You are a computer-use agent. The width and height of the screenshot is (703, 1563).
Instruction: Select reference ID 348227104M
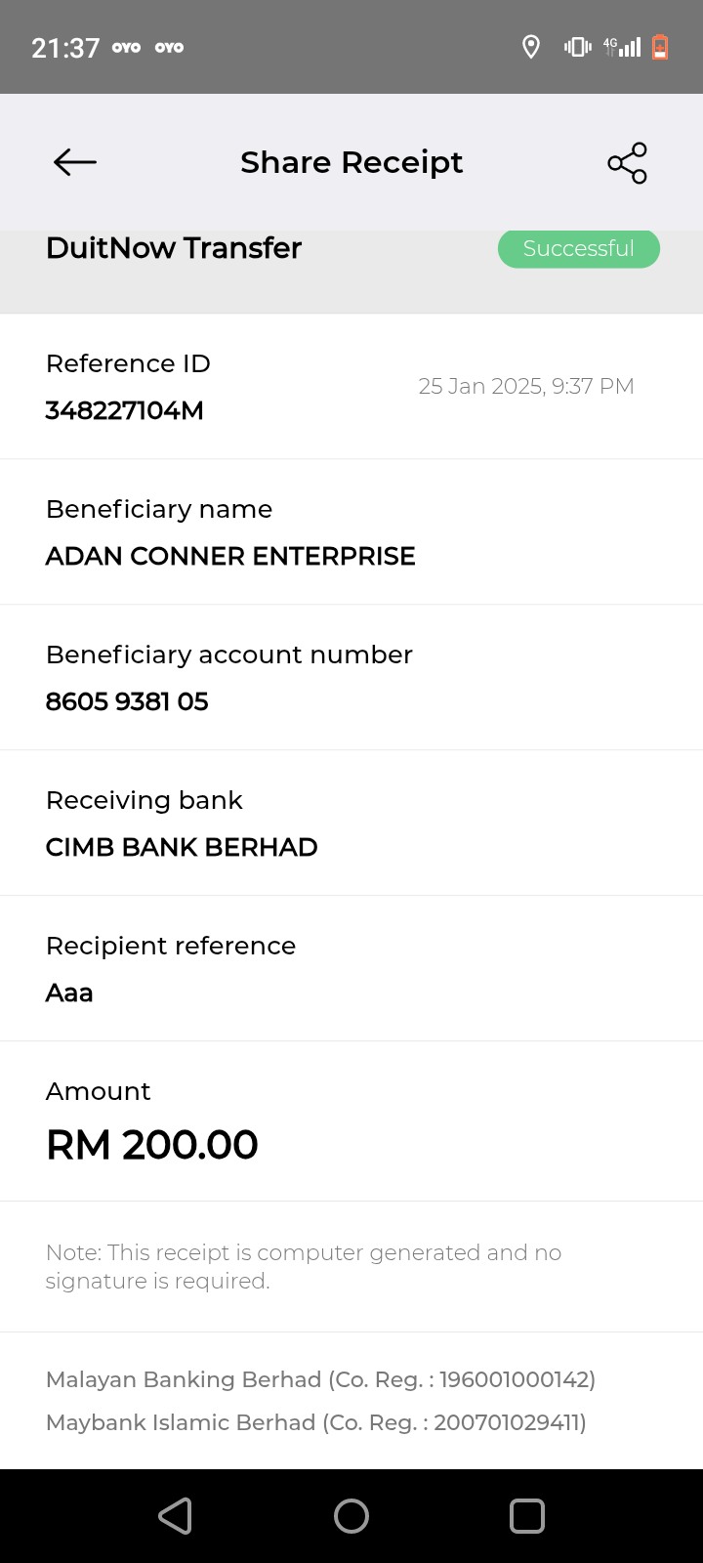tap(125, 410)
